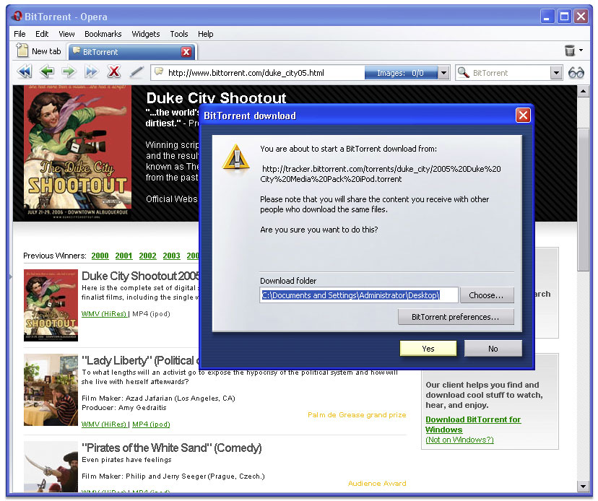Click the large Duke City Shootout poster
The width and height of the screenshot is (598, 501).
pyautogui.click(x=77, y=152)
